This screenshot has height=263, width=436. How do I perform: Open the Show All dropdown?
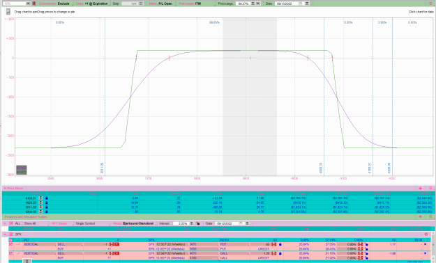point(36,223)
